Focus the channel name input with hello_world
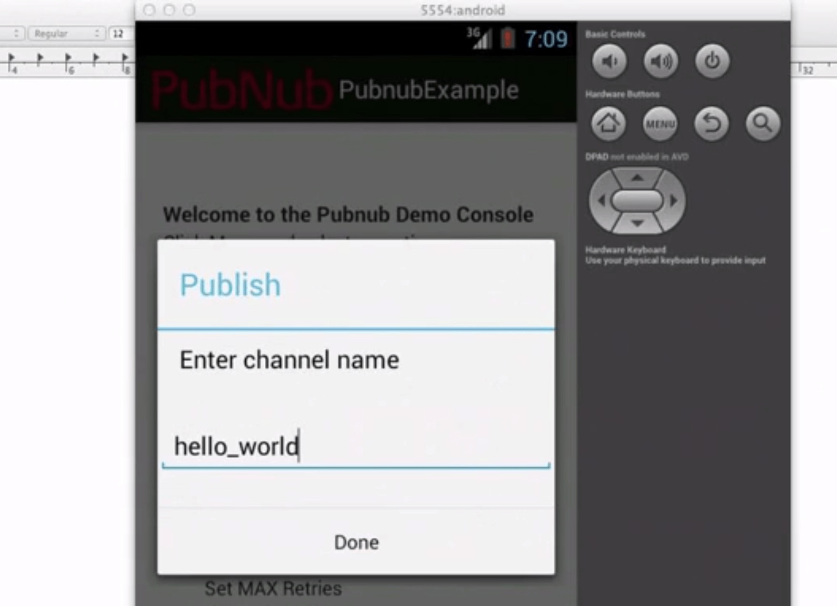This screenshot has width=837, height=606. (356, 447)
